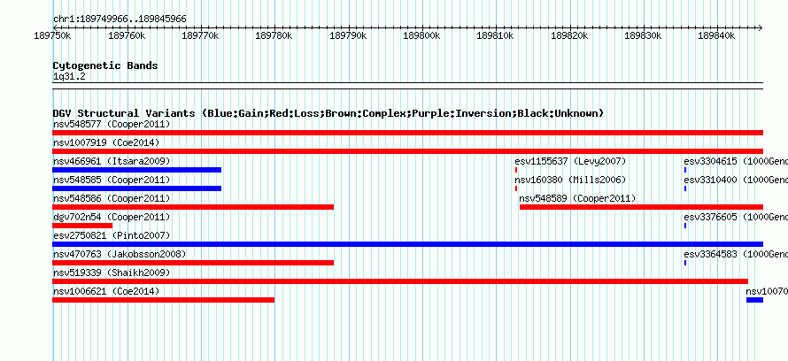Open variant label nsv548589 (Cooper2011)
The width and height of the screenshot is (788, 361).
pos(577,198)
